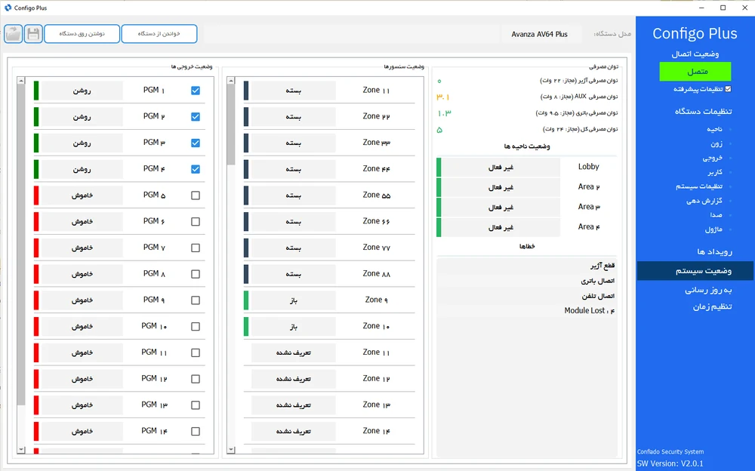755x471 pixels.
Task: Click the outputs list scroll-down arrow
Action: 20,450
